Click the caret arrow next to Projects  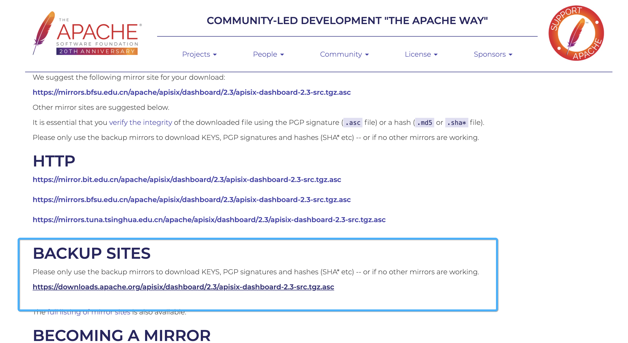215,55
